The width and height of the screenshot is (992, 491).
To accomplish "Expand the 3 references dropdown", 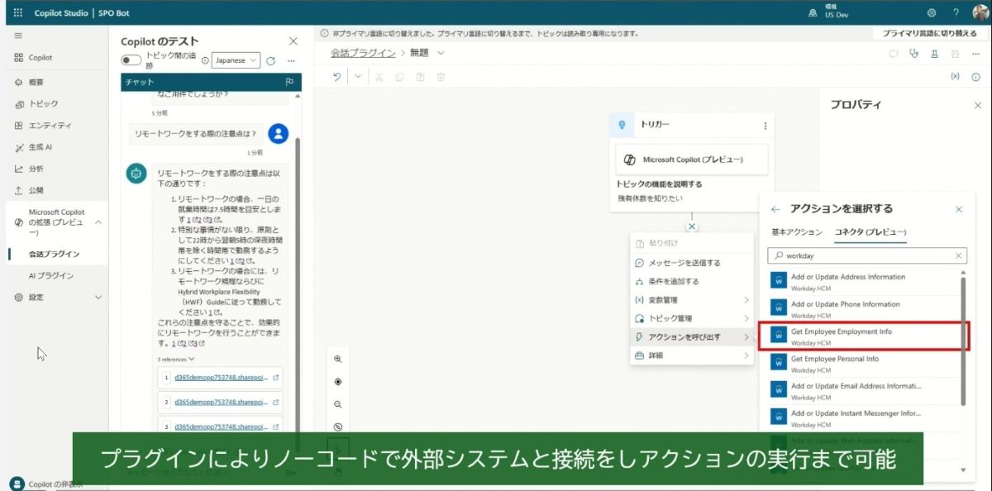I will (176, 360).
